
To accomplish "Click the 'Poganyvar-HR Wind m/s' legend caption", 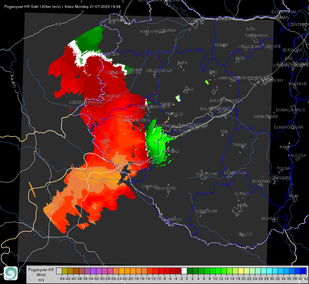I will pos(41,275).
